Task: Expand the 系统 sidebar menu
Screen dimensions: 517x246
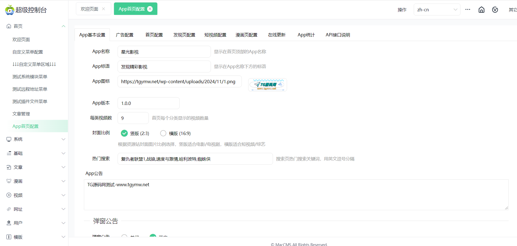Action: (x=36, y=139)
